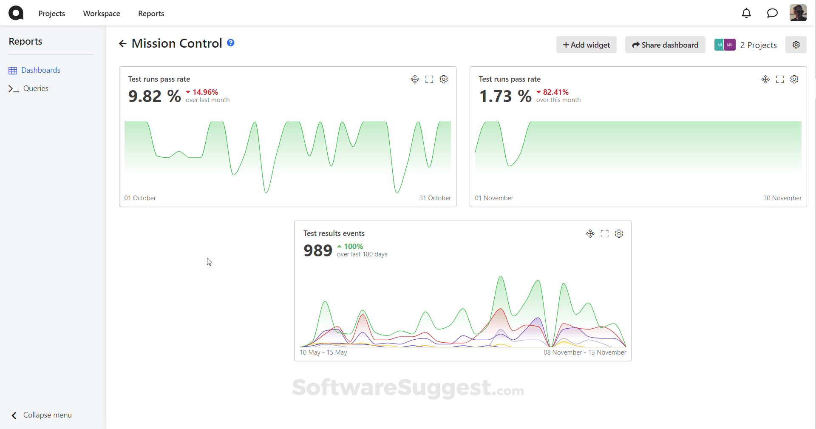Expand the Test results events widget fullscreen

tap(605, 233)
